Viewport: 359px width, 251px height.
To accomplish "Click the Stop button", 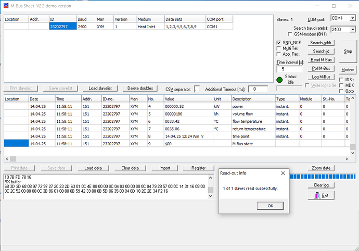I will coord(348,52).
